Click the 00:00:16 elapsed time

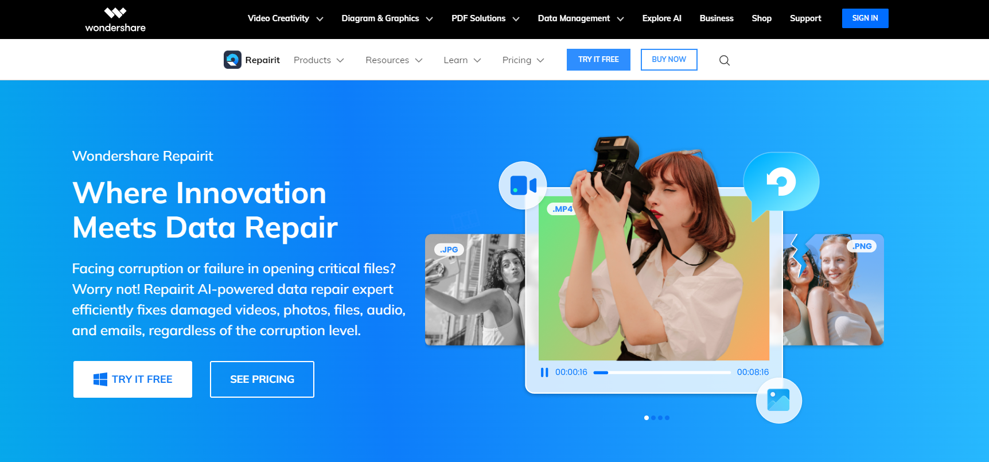571,372
